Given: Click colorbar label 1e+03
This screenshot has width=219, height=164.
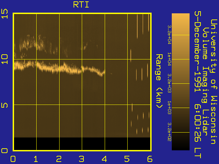Looking at the screenshot, I should (x=169, y=108).
